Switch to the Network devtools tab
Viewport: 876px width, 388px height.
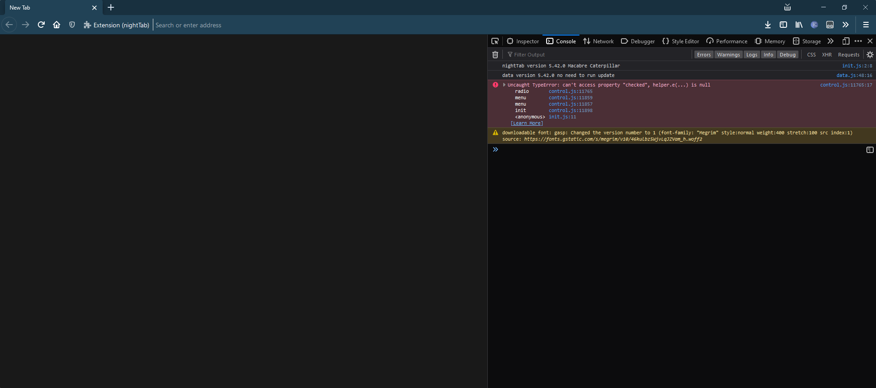[x=598, y=41]
